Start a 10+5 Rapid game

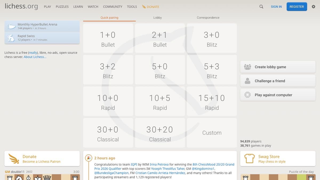[x=160, y=101]
